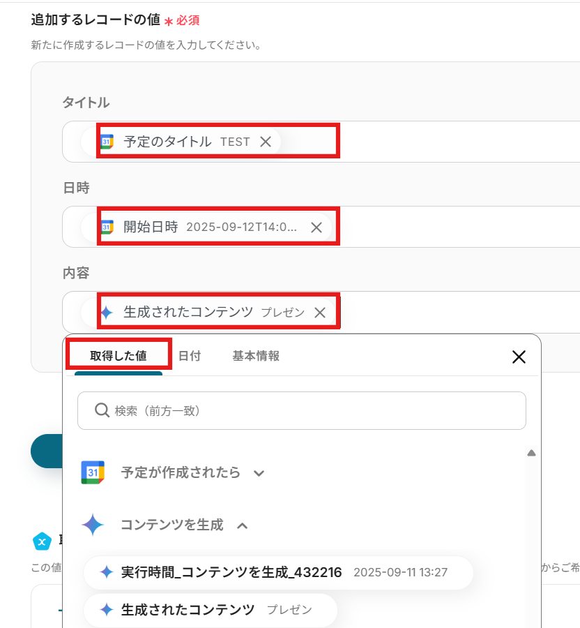Screen dimensions: 580x628
Task: Remove the 生成されたコンテンツ chip in 内容 field
Action: click(320, 313)
